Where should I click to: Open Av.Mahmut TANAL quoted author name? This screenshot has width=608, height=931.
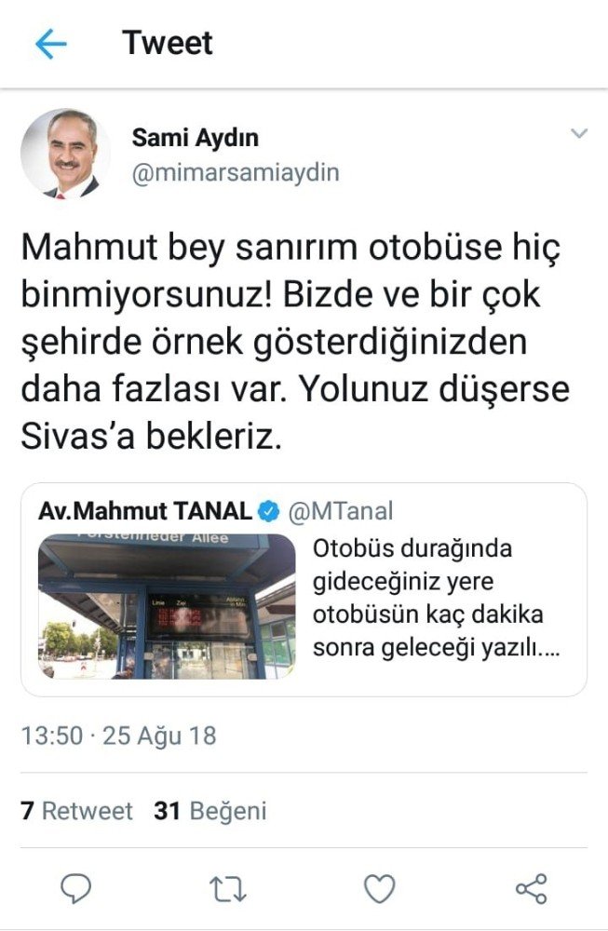pyautogui.click(x=145, y=511)
